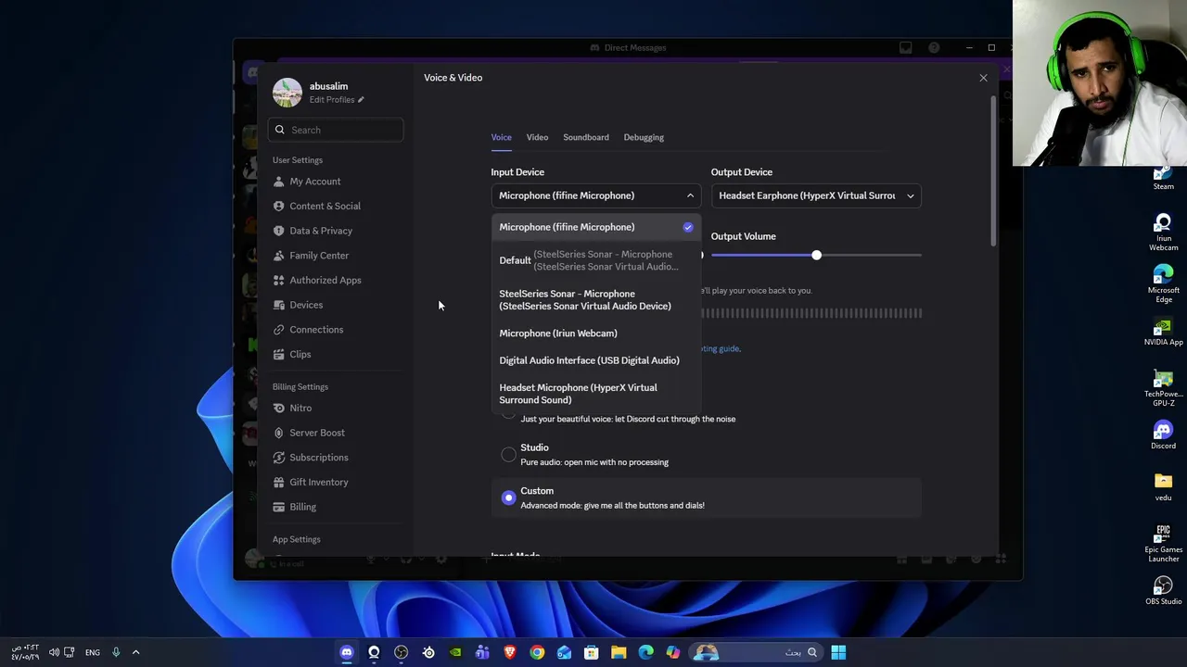Click Edit Profiles under abusalim
The height and width of the screenshot is (667, 1187).
[x=337, y=100]
